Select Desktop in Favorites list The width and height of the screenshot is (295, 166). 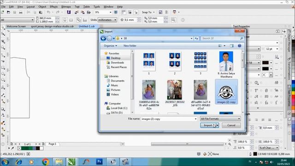point(115,58)
